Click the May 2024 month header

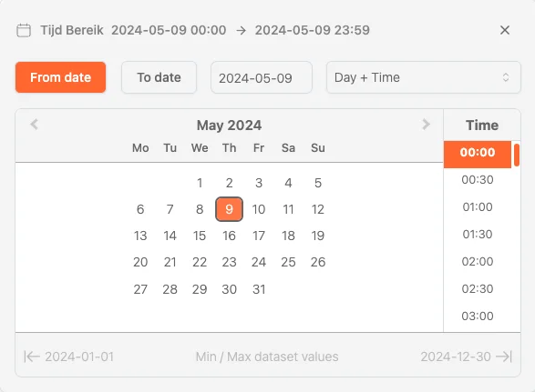pyautogui.click(x=229, y=125)
